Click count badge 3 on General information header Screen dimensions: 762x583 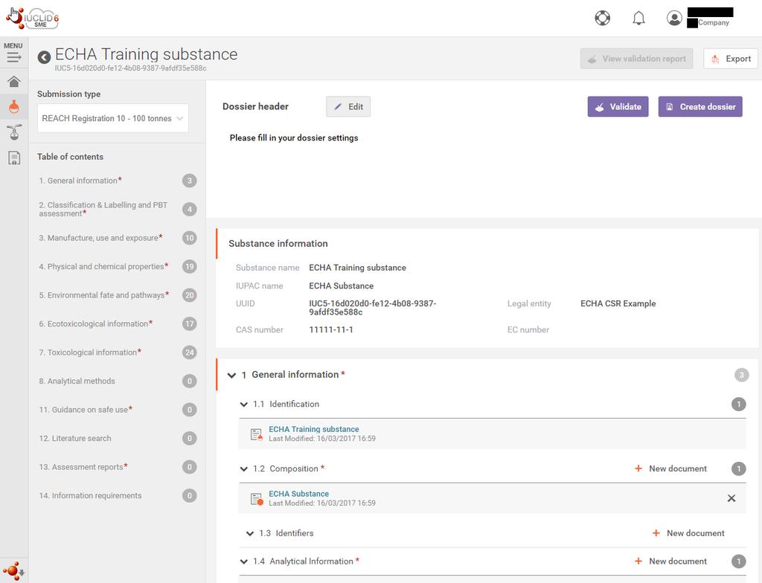coord(741,375)
